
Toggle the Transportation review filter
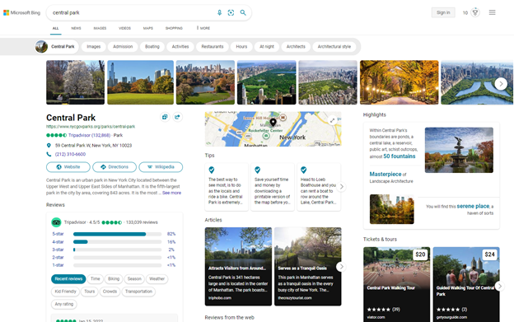click(x=138, y=292)
